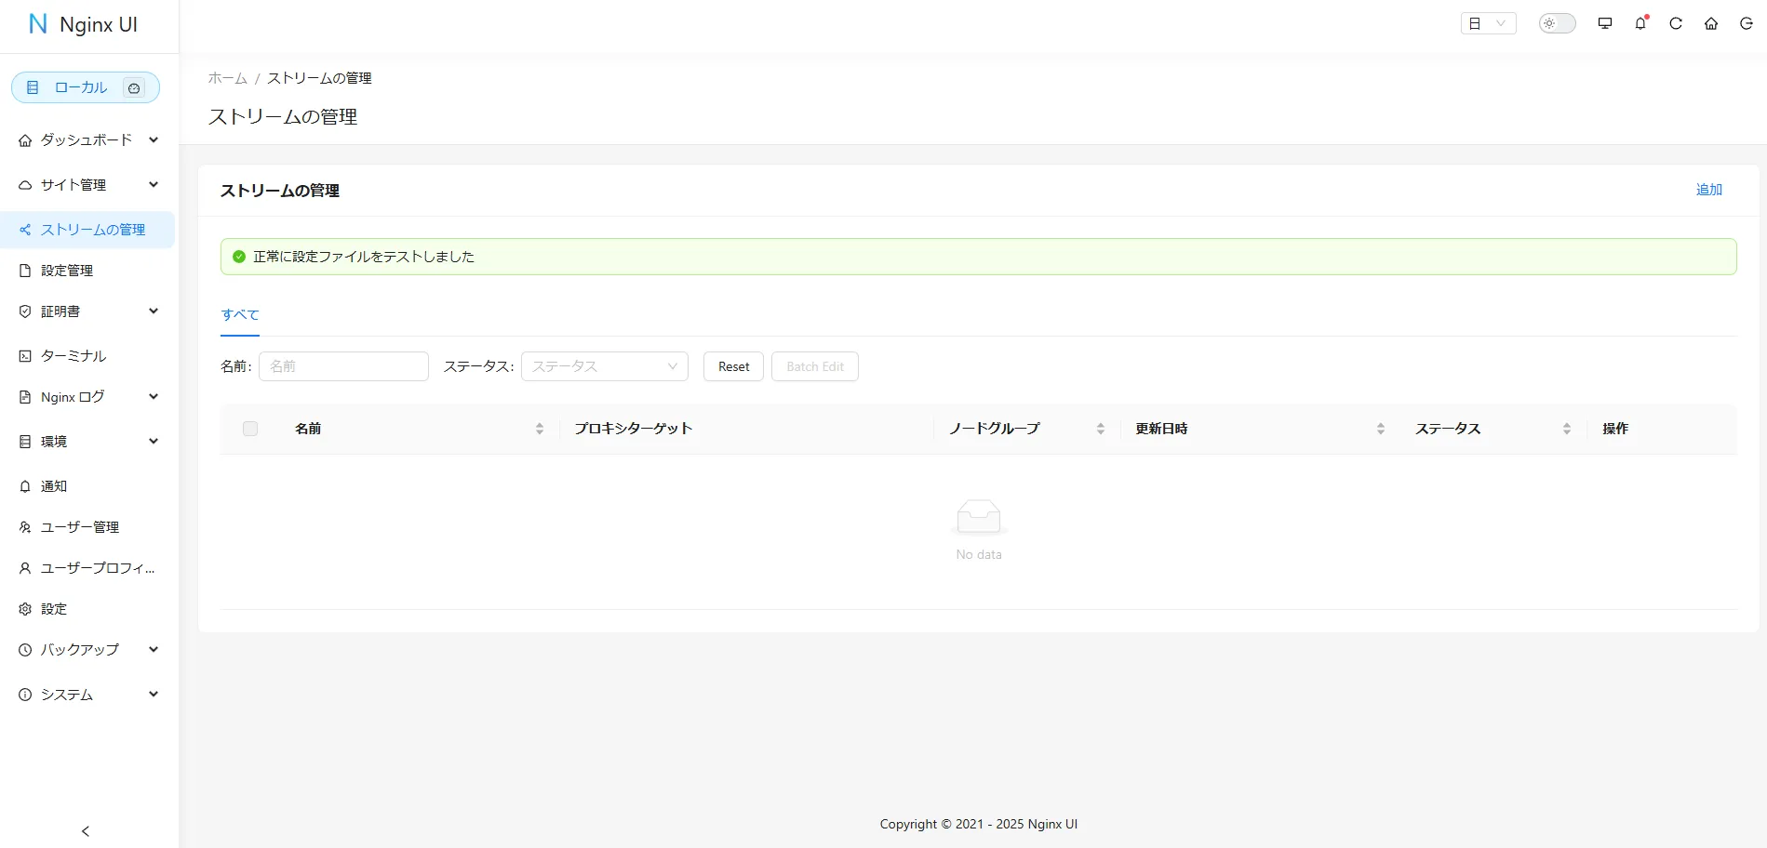
Task: Sort table by ノードグループ column
Action: (x=1026, y=429)
